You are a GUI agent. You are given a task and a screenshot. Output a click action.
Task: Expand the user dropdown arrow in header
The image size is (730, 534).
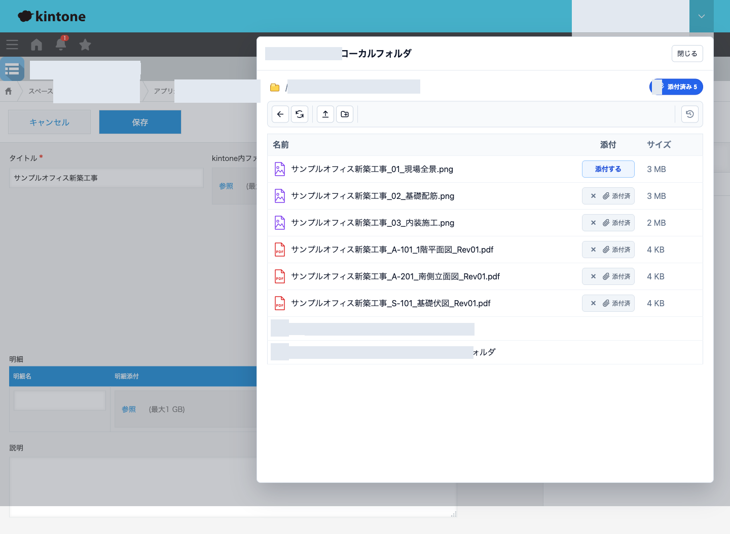click(702, 16)
